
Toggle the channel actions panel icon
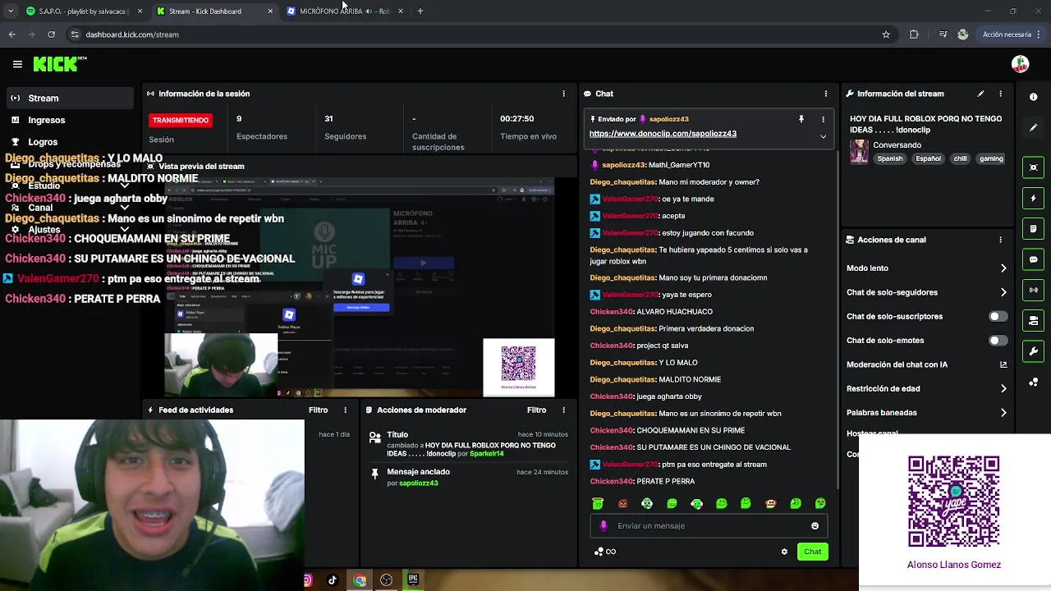click(x=1033, y=320)
